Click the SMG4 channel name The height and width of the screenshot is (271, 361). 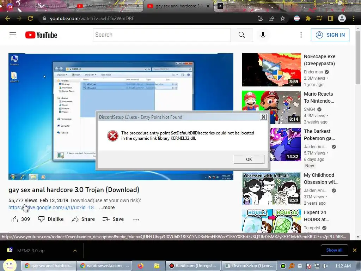(x=310, y=109)
